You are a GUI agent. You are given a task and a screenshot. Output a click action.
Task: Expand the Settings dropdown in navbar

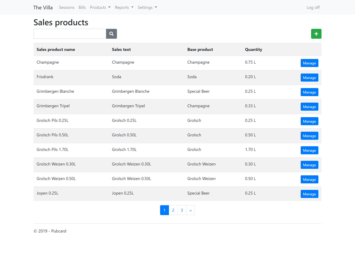[x=147, y=7]
